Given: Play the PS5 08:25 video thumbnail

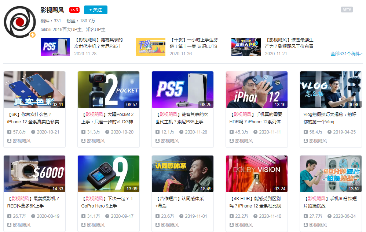Looking at the screenshot, I should (183, 90).
